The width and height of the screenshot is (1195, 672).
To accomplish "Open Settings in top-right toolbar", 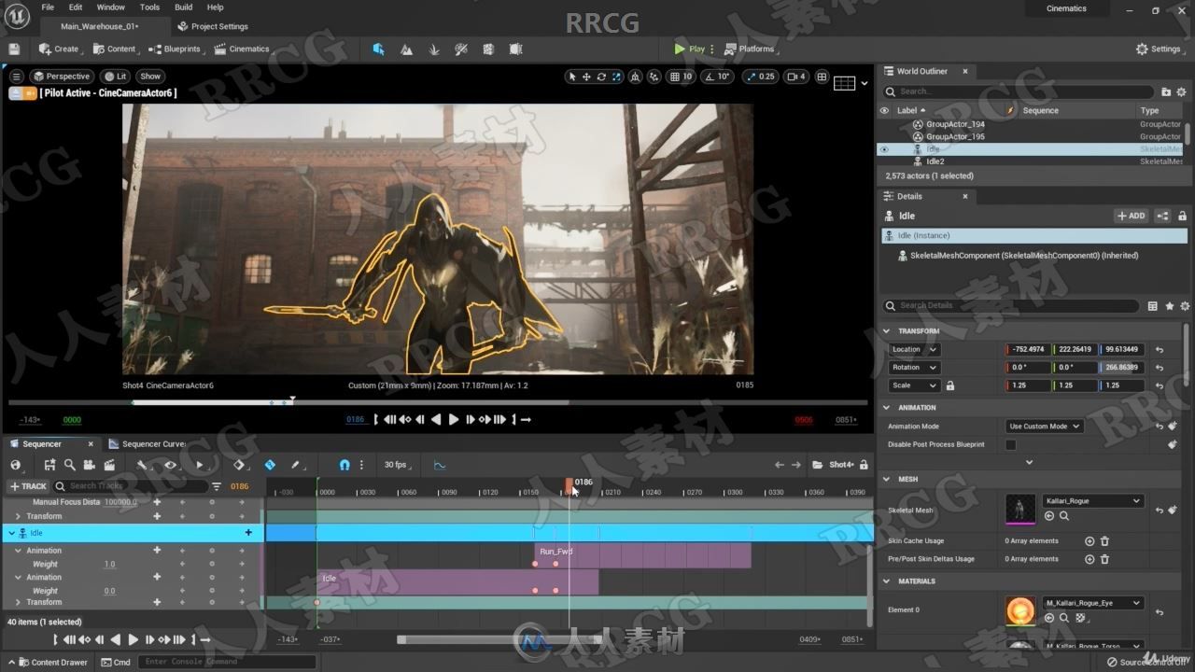I will [x=1159, y=49].
